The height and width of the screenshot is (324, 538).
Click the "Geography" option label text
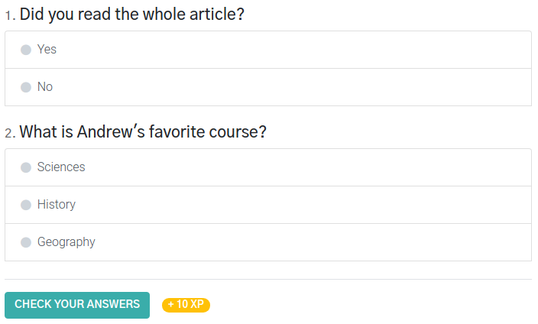pyautogui.click(x=66, y=242)
